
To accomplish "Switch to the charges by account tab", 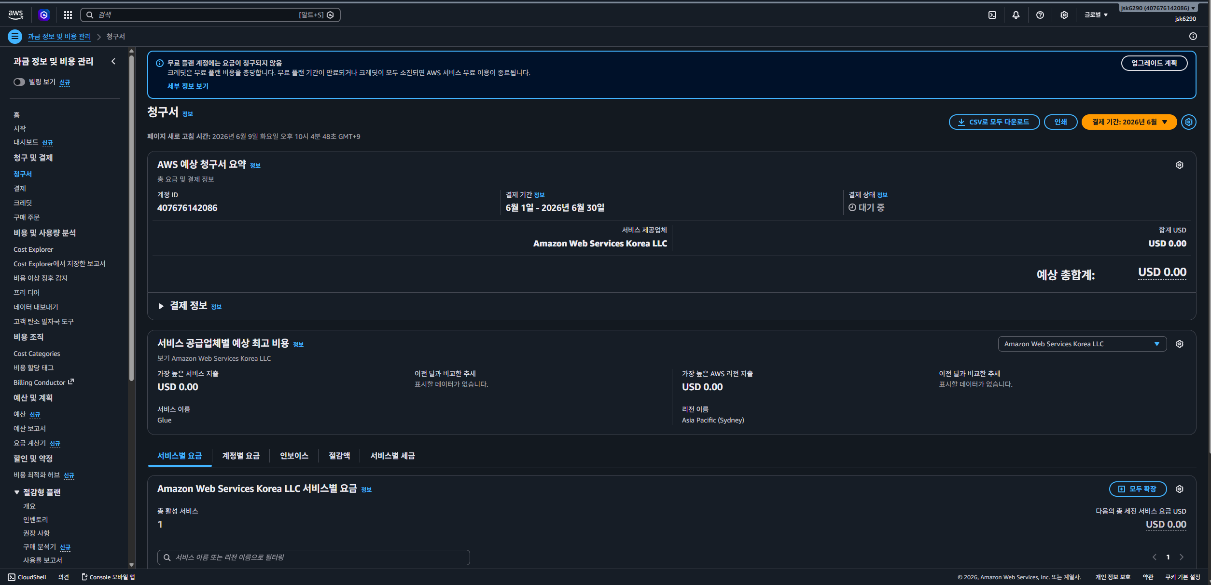I will (241, 456).
